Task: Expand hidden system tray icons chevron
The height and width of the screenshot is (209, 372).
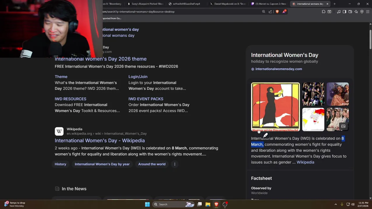Action: (336, 204)
